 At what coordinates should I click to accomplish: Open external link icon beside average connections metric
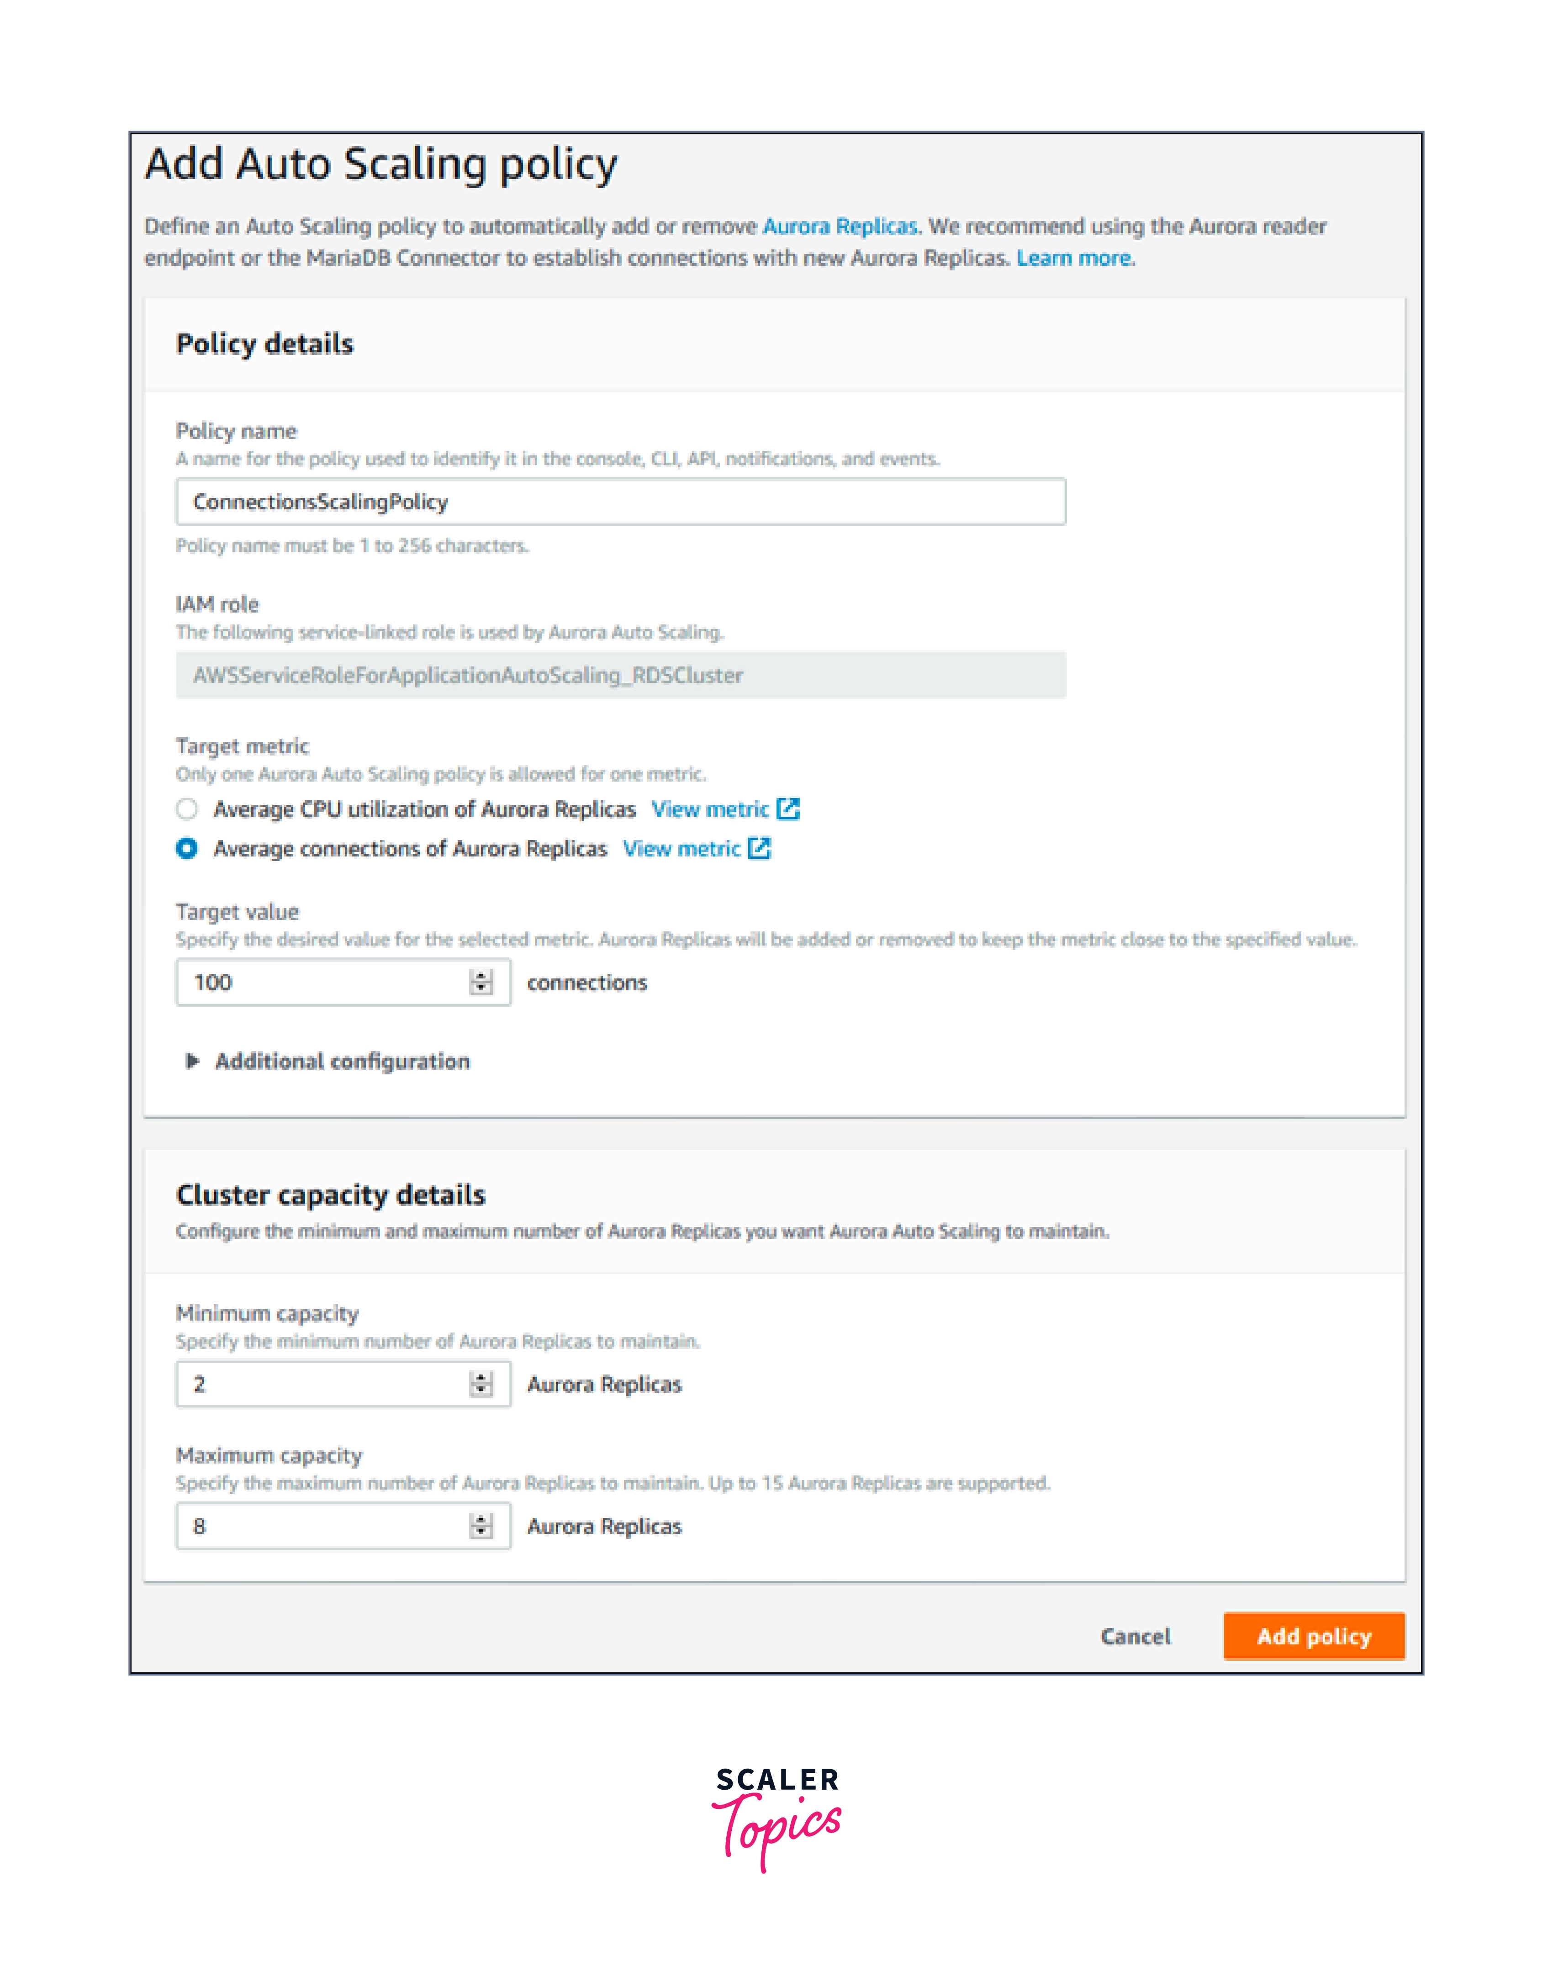click(759, 848)
